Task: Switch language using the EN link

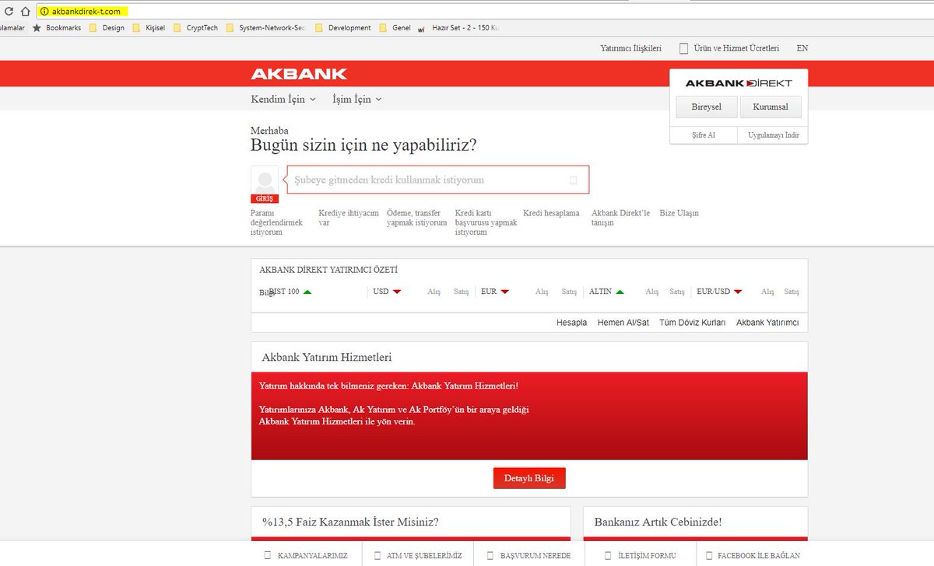Action: pyautogui.click(x=802, y=47)
